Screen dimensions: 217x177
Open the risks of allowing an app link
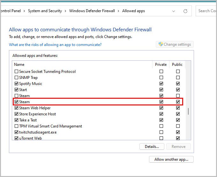click(x=55, y=45)
